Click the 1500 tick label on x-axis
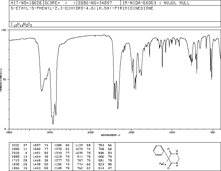The width and height of the screenshot is (221, 171). 131,132
